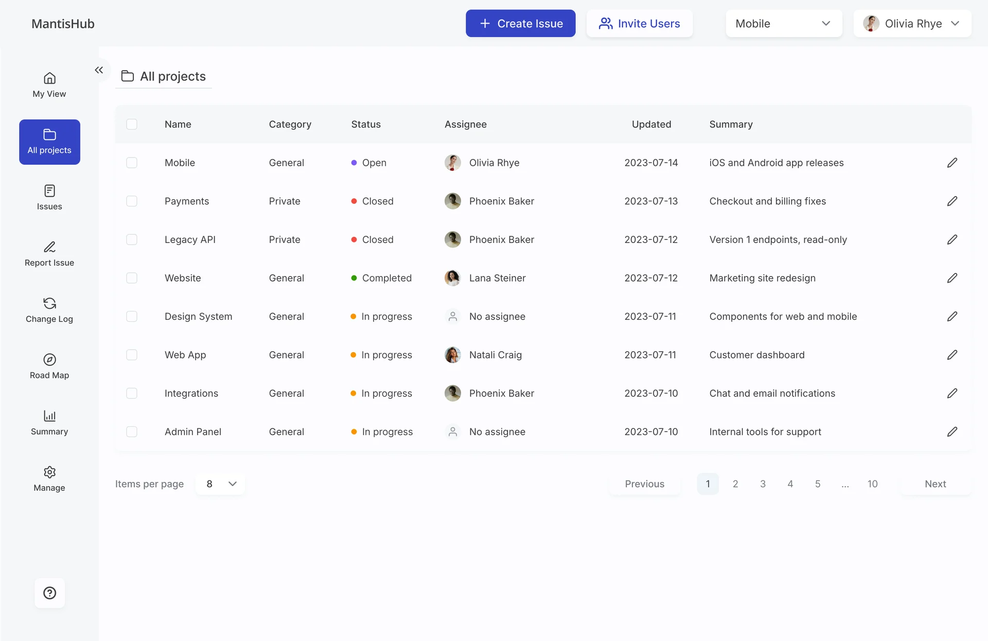Go to My View in sidebar

tap(49, 85)
